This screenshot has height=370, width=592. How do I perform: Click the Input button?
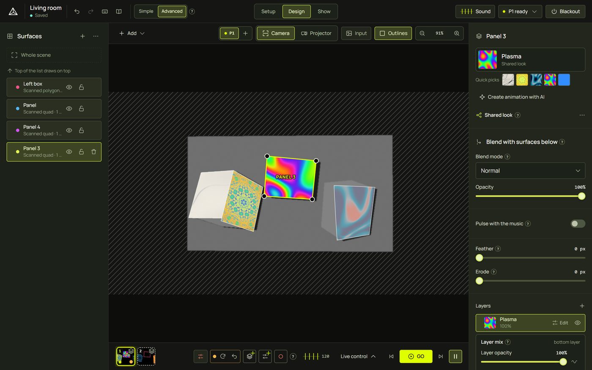click(x=356, y=33)
